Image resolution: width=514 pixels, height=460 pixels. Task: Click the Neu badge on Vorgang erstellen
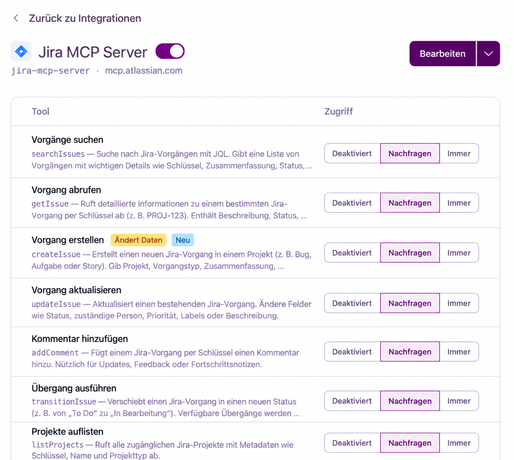coord(183,240)
